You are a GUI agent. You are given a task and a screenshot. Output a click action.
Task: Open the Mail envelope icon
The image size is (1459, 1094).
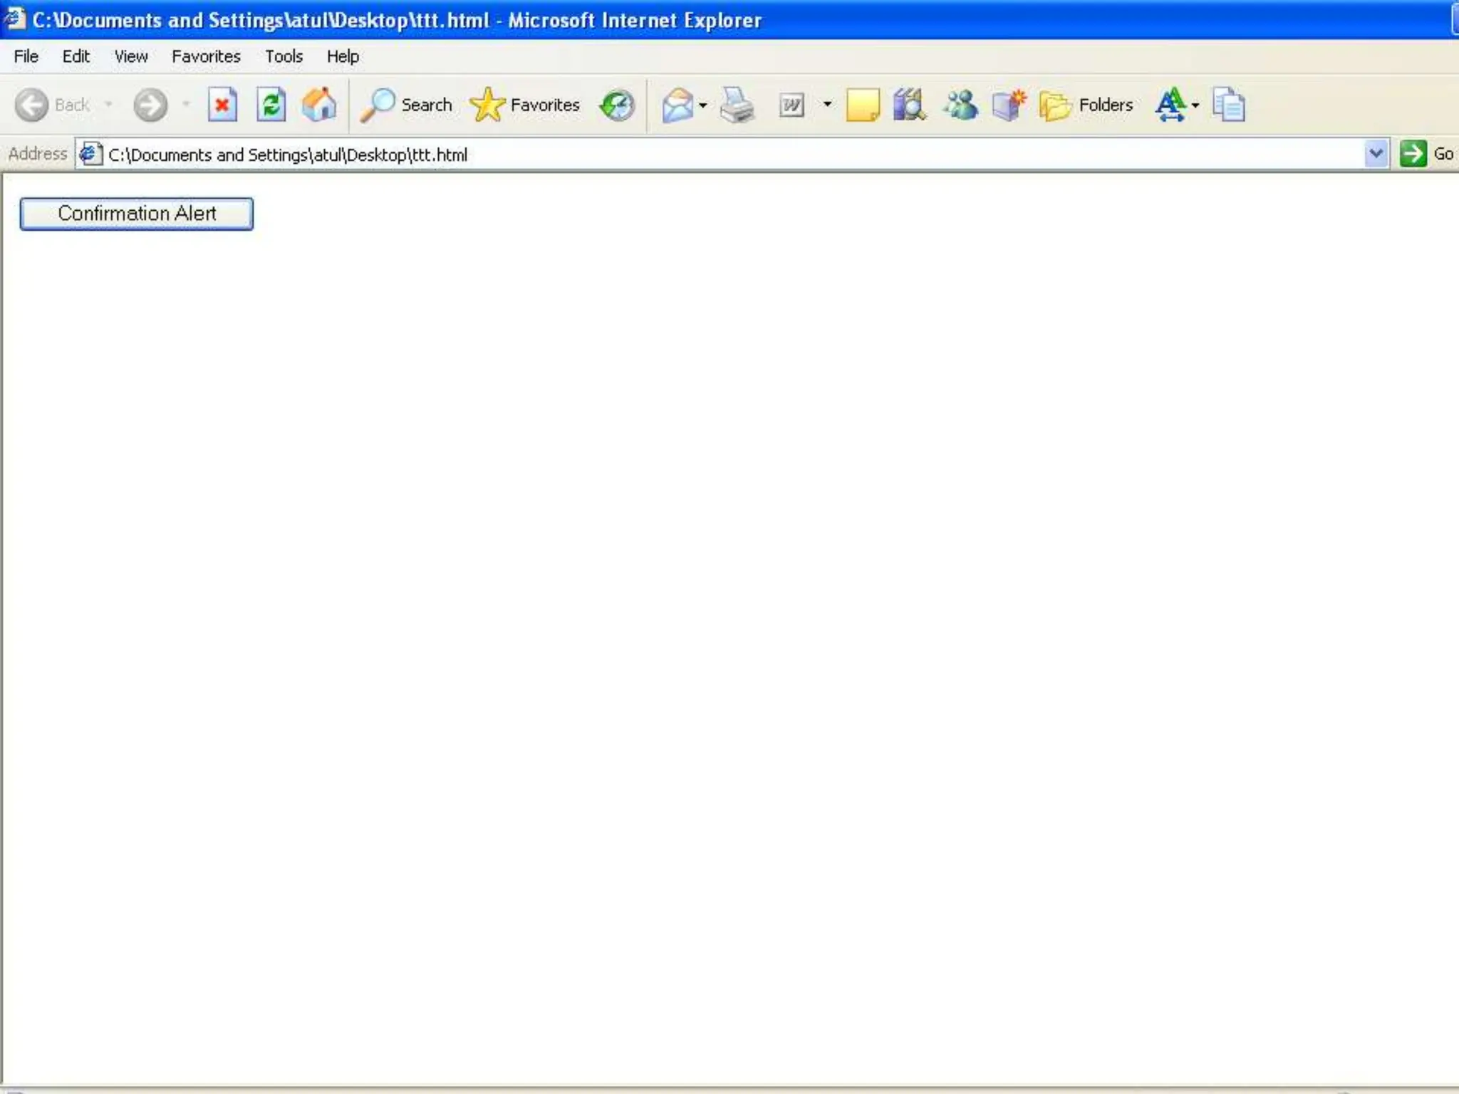coord(677,105)
